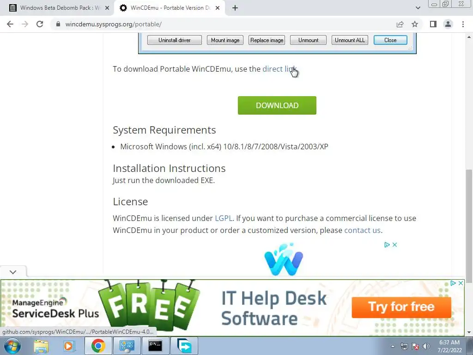Image resolution: width=473 pixels, height=355 pixels.
Task: Open the tab search dropdown
Action: (418, 8)
